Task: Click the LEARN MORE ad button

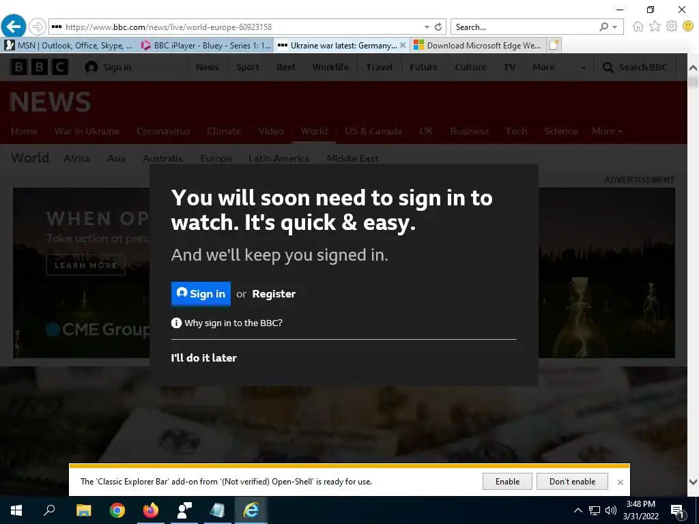Action: coord(85,265)
